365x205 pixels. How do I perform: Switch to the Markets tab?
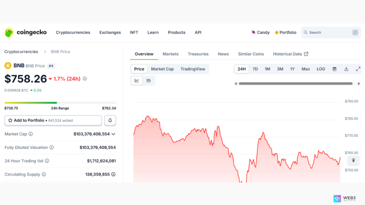pyautogui.click(x=170, y=54)
